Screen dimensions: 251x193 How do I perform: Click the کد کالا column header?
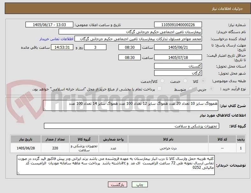(x=222, y=139)
